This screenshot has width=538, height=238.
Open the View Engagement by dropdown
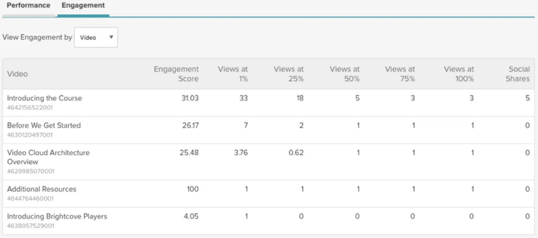click(x=96, y=38)
